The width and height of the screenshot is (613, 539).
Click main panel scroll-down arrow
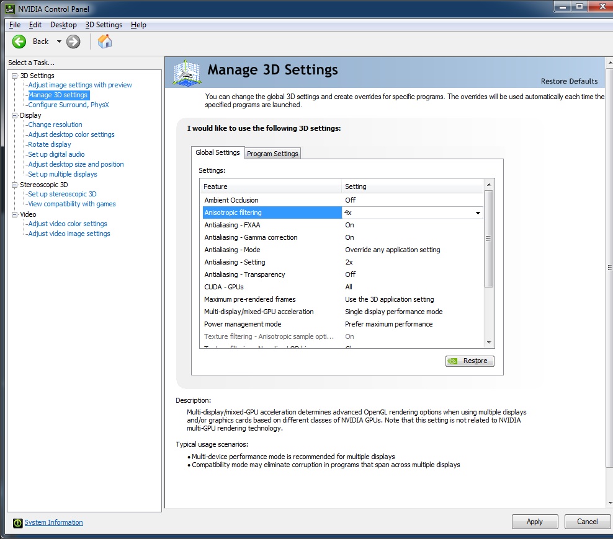coord(609,503)
